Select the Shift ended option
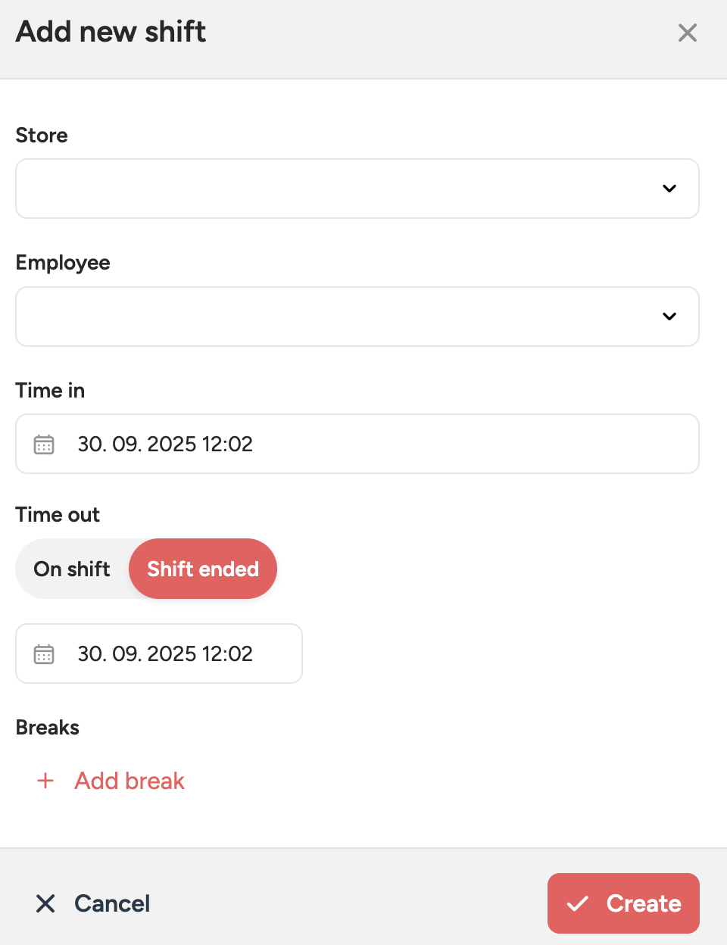 203,569
